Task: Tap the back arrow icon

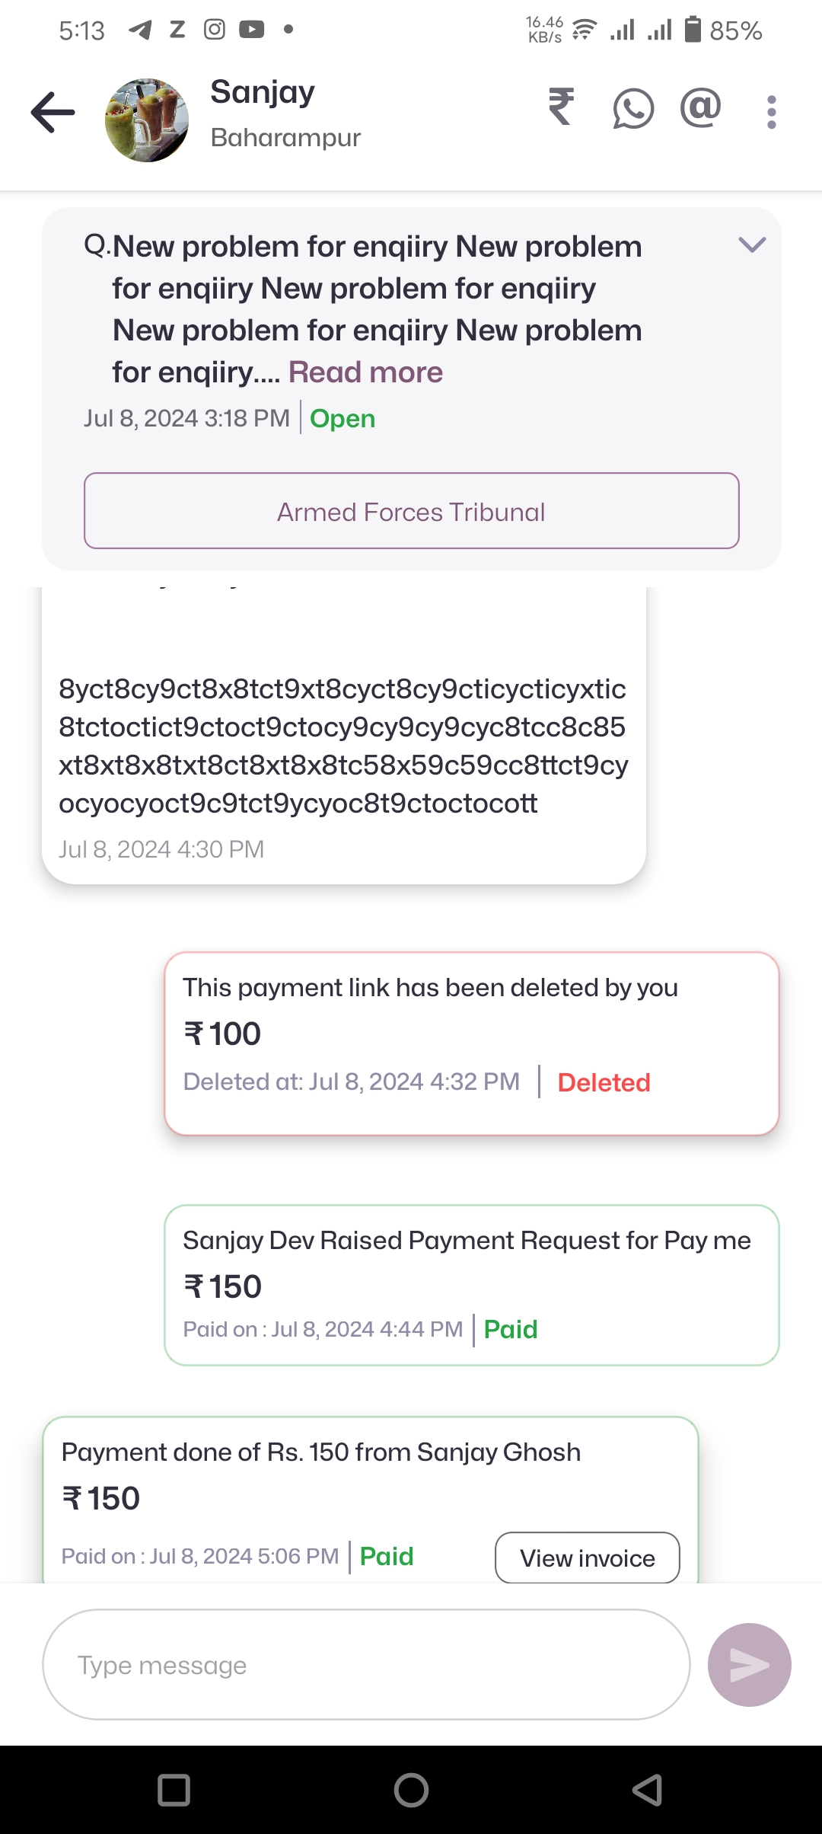Action: 53,113
